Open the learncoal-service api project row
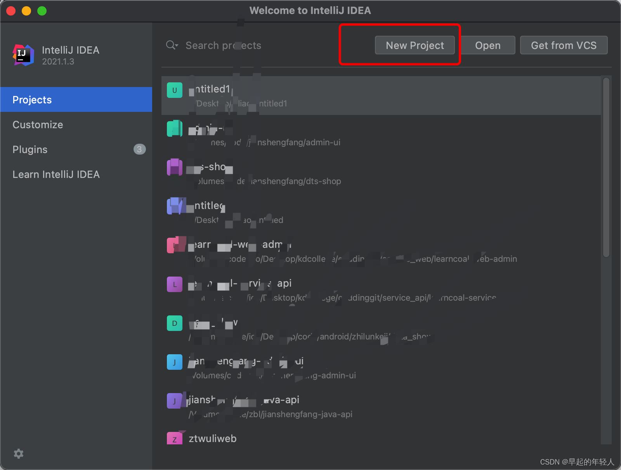 pos(381,290)
